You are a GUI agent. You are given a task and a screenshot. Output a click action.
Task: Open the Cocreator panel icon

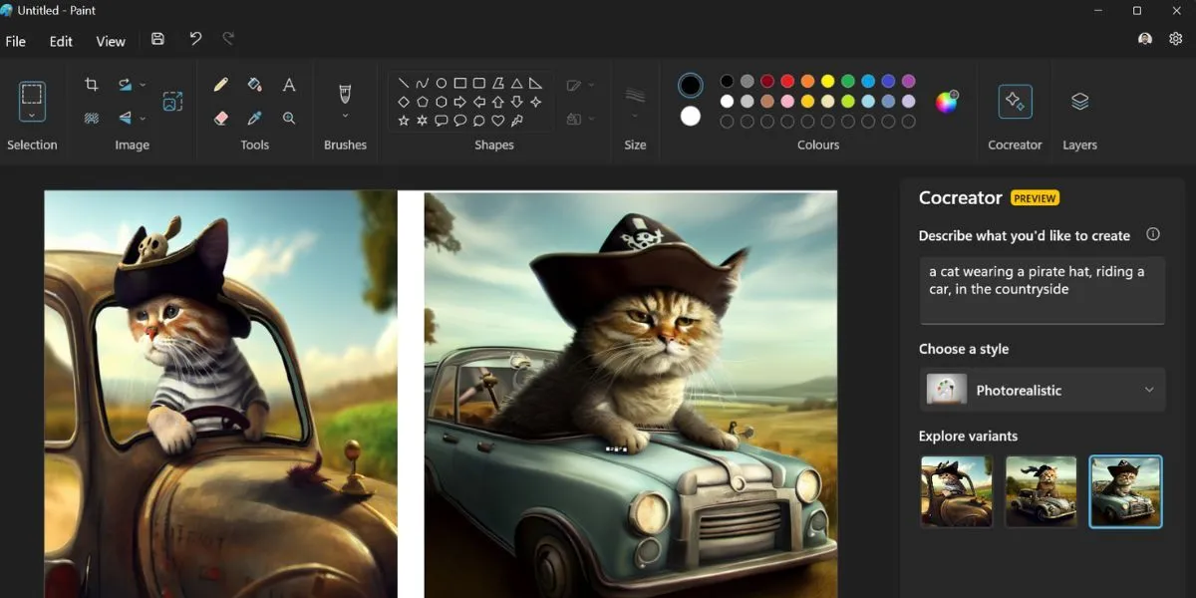[x=1014, y=101]
